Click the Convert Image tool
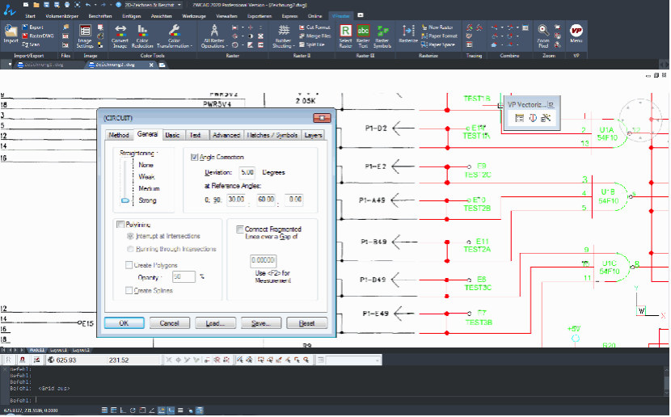Viewport: 671px width, 417px height. point(120,36)
